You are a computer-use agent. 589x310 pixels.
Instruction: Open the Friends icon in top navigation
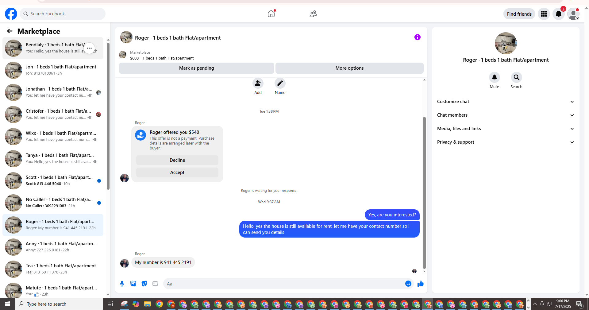point(313,14)
